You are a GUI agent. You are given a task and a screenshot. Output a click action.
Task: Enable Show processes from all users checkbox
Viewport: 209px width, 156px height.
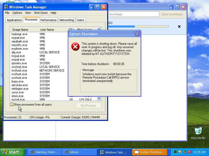coord(11,105)
